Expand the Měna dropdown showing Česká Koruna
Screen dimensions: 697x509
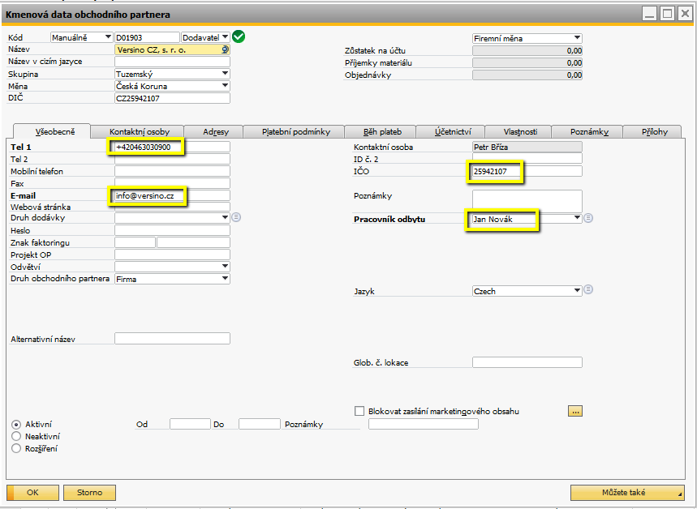[x=173, y=86]
